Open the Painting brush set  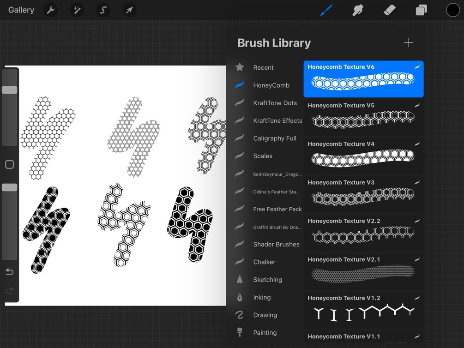pos(265,333)
